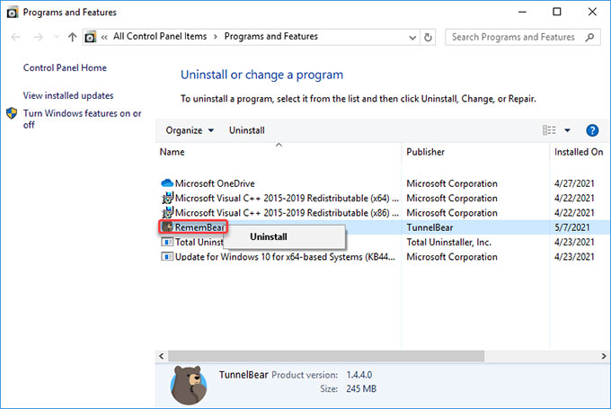Click the 245 MB size value
Viewport: 611px width, 409px height.
coord(361,388)
